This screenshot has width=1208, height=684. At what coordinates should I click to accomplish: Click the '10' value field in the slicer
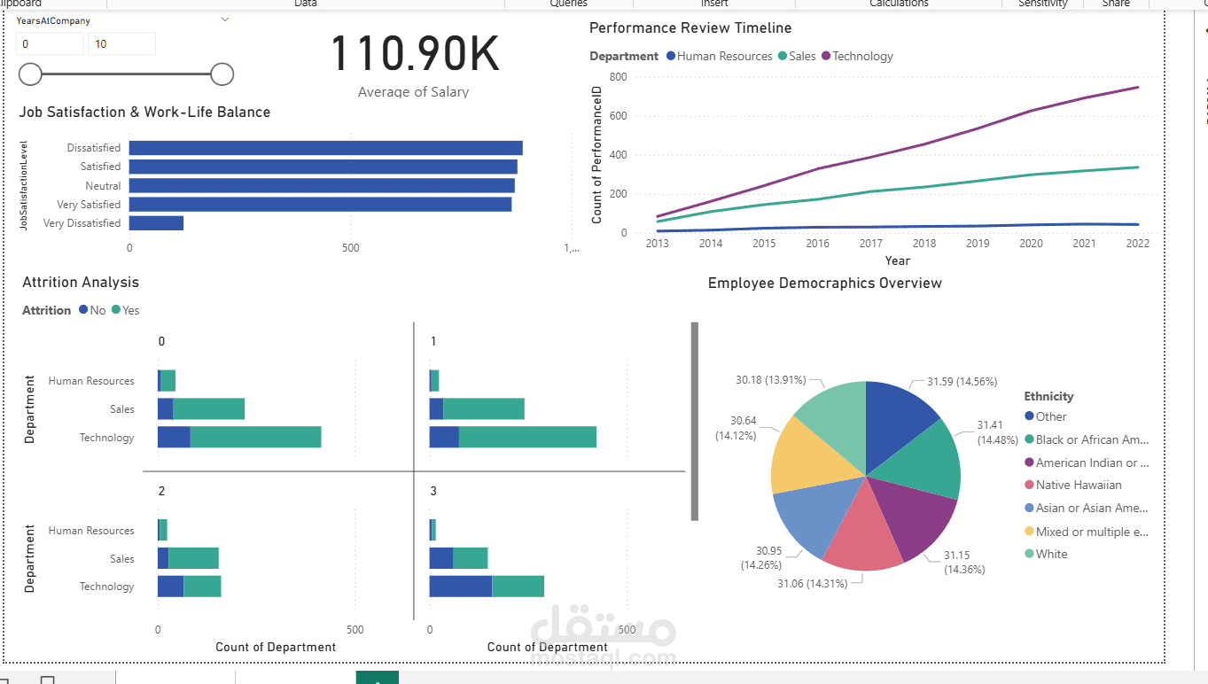tap(121, 43)
